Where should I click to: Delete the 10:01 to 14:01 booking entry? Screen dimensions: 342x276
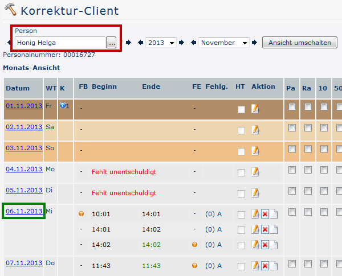pyautogui.click(x=265, y=214)
